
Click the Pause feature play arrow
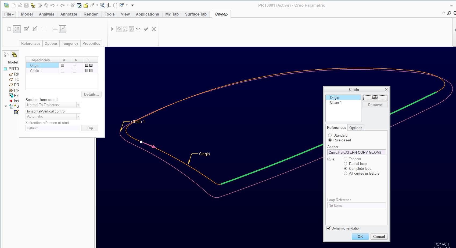(x=112, y=29)
